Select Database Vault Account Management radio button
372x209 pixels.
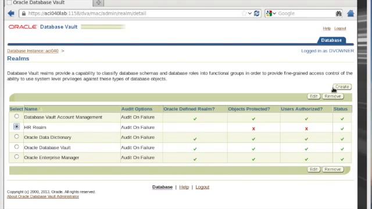tap(16, 116)
